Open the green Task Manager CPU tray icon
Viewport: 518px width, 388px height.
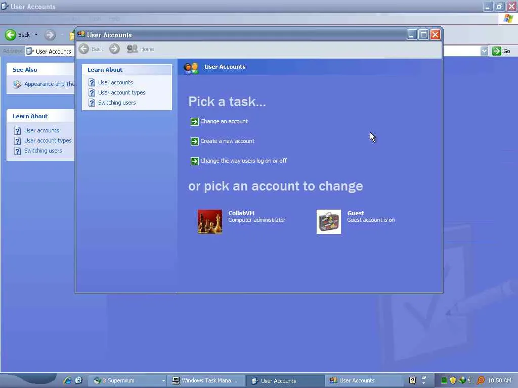pos(444,380)
